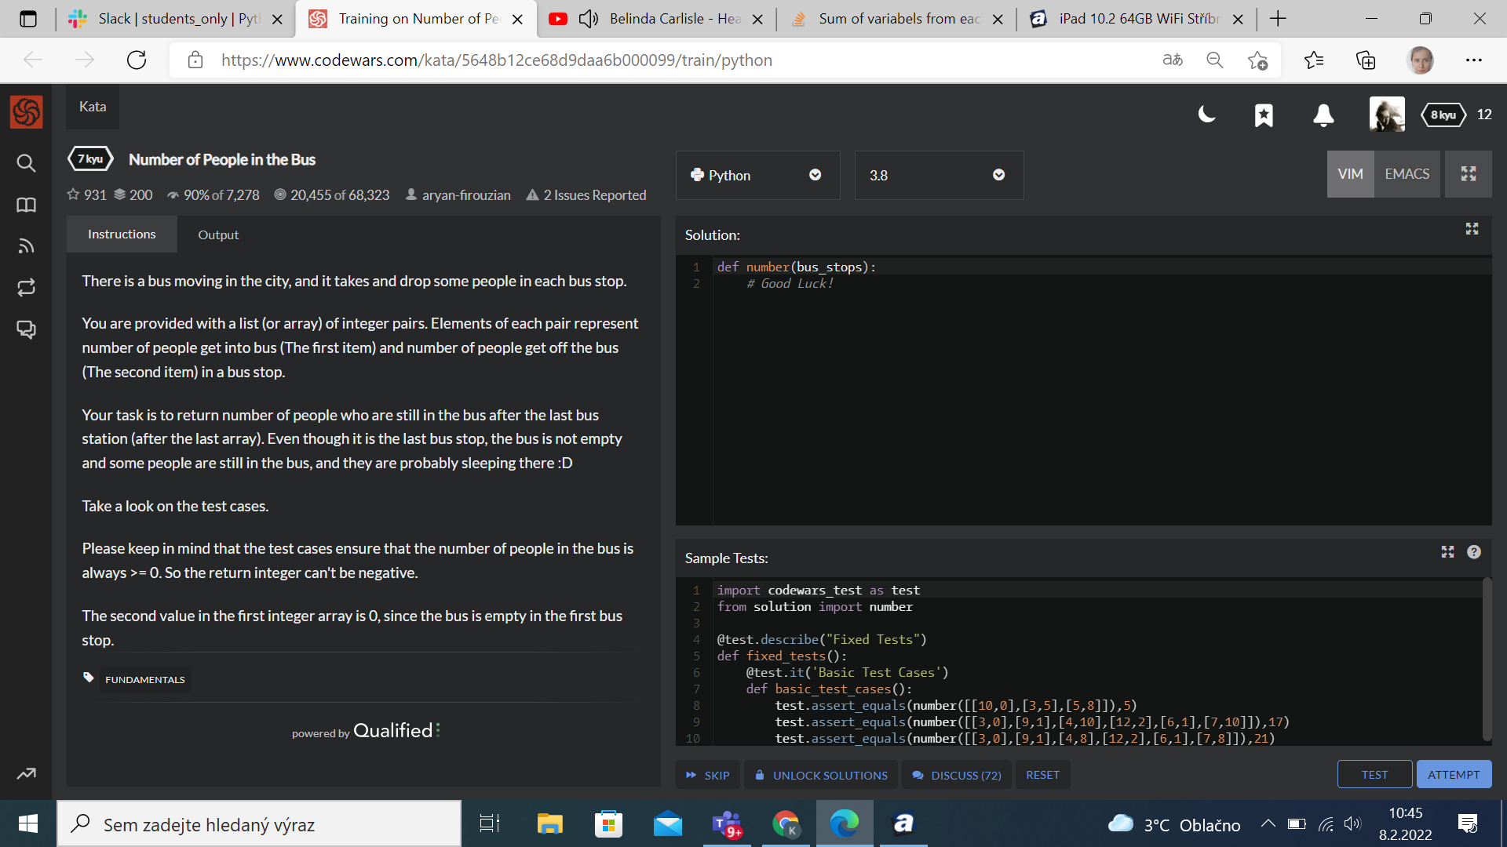Open the notifications bell
Image resolution: width=1507 pixels, height=847 pixels.
click(1323, 115)
